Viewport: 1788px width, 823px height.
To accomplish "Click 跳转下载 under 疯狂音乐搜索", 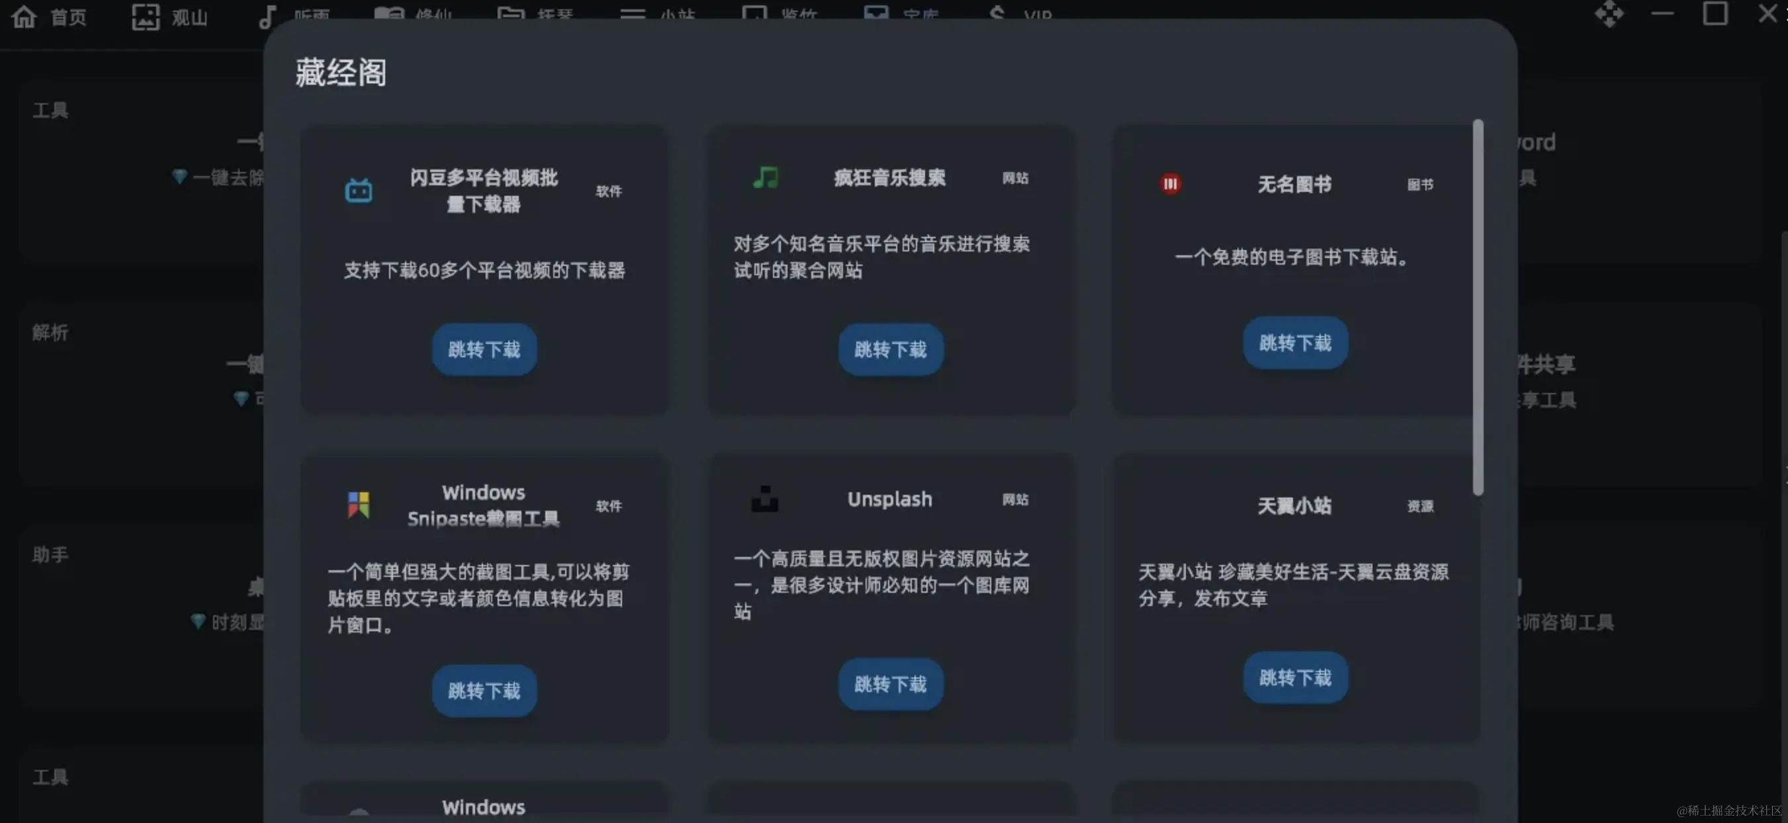I will point(891,349).
